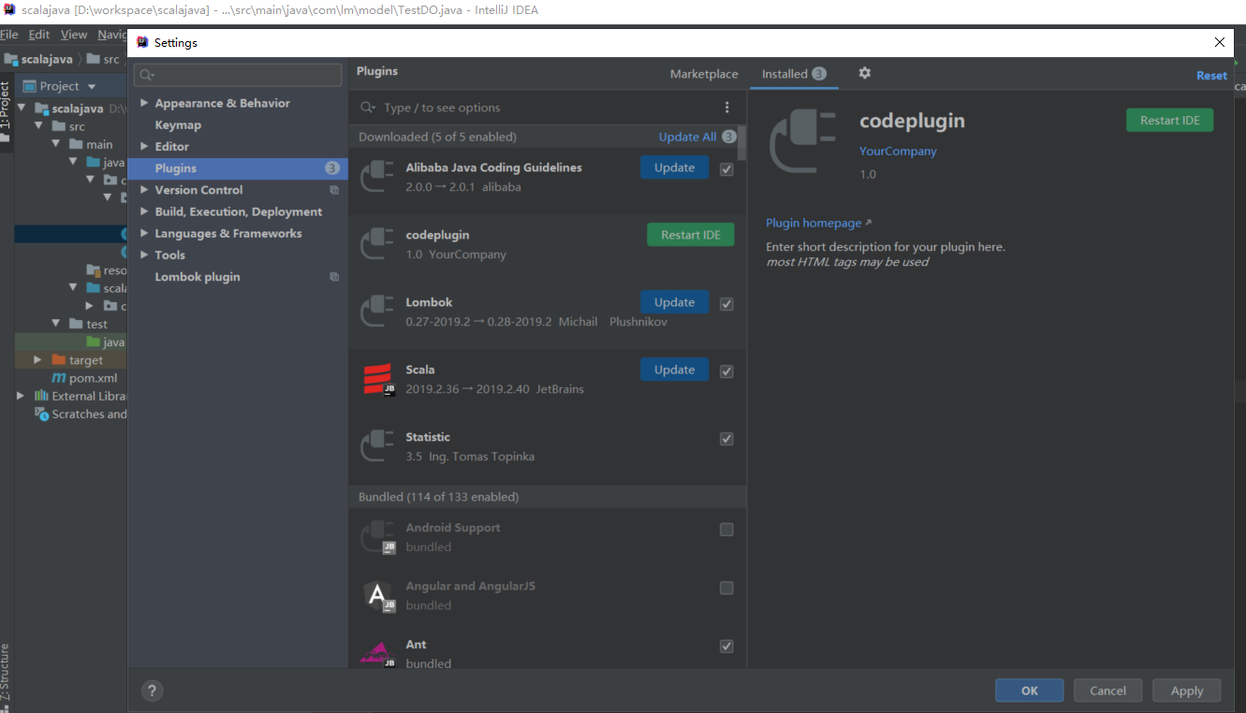
Task: Expand Build, Execution, Deployment node
Action: point(144,211)
